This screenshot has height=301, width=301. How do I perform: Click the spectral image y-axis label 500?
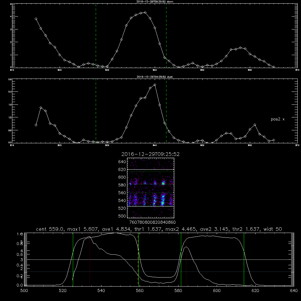pyautogui.click(x=122, y=216)
